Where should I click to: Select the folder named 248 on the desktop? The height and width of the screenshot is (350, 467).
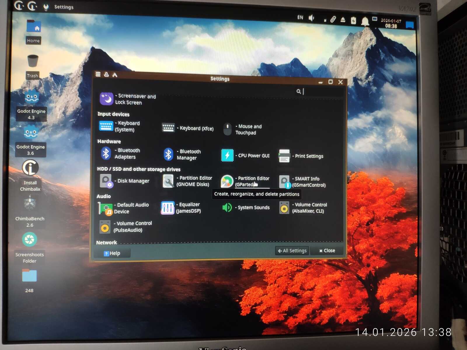pyautogui.click(x=29, y=281)
